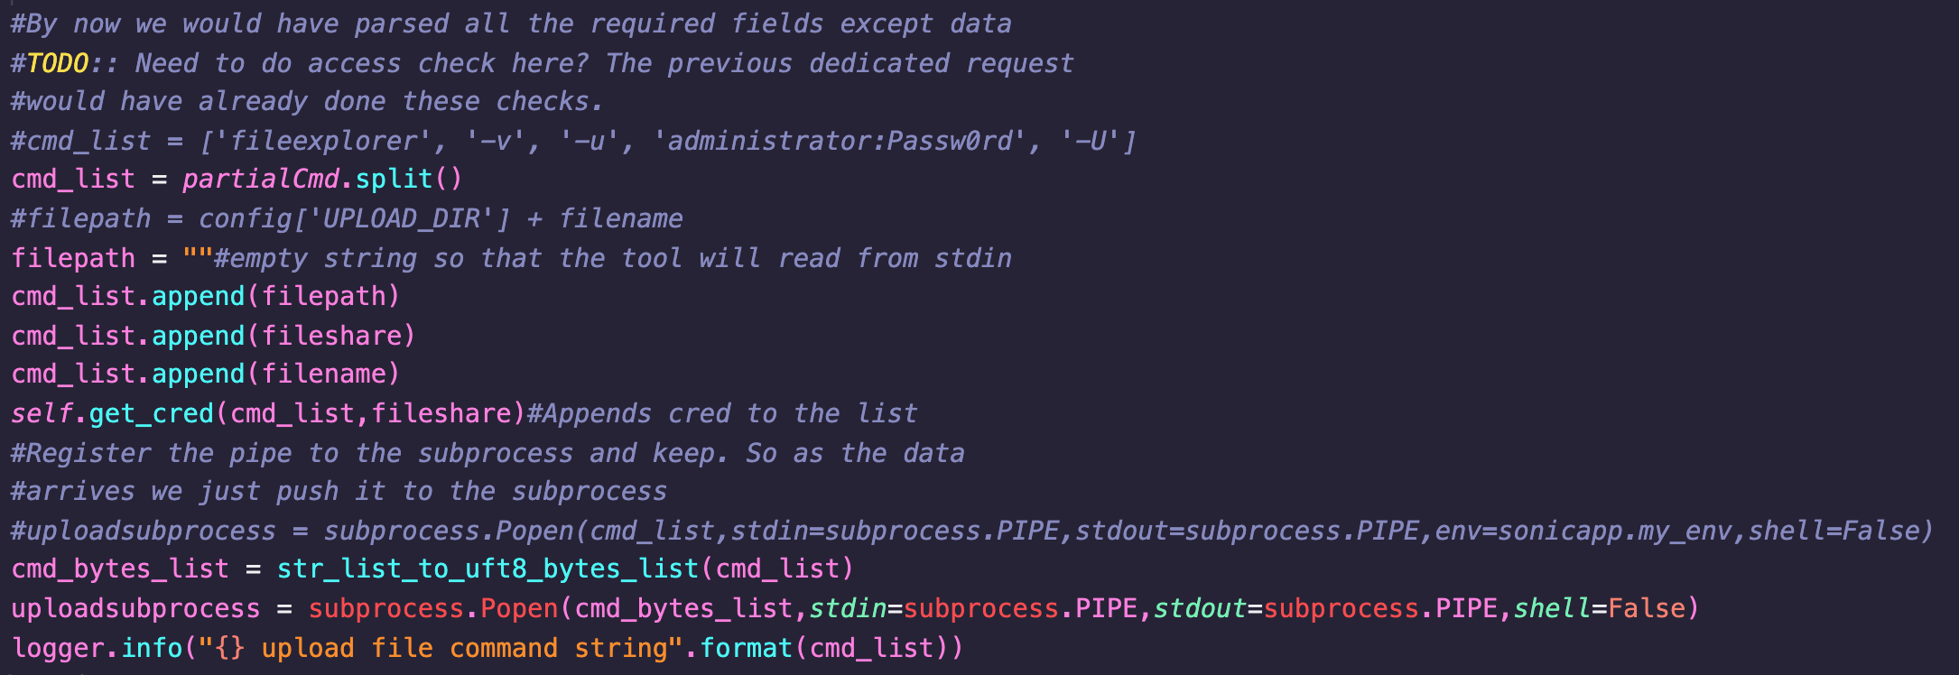Click the filepath variable assignment
The height and width of the screenshot is (675, 1959).
73,258
